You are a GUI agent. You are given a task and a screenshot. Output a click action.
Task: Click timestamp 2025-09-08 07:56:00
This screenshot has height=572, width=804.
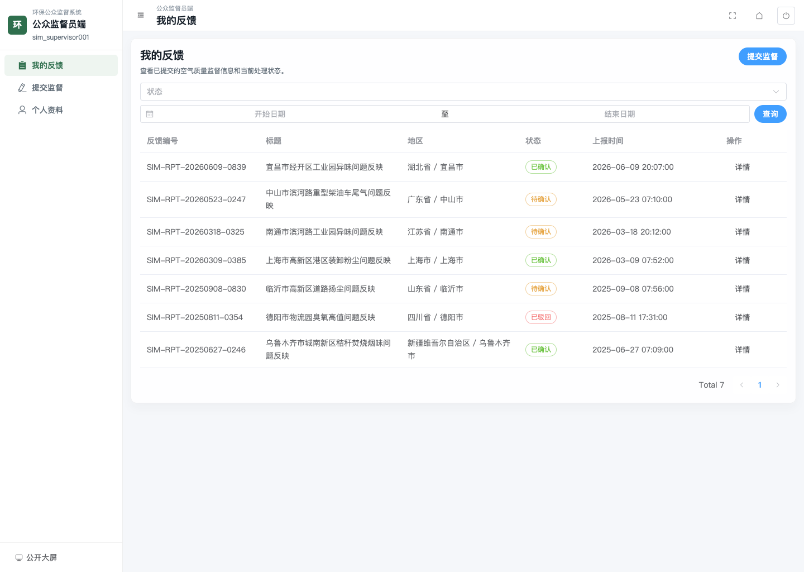point(633,289)
